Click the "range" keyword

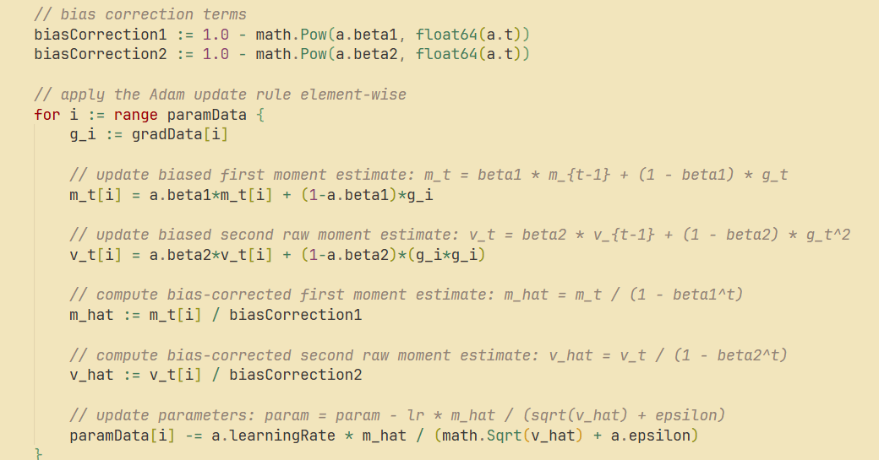[135, 115]
